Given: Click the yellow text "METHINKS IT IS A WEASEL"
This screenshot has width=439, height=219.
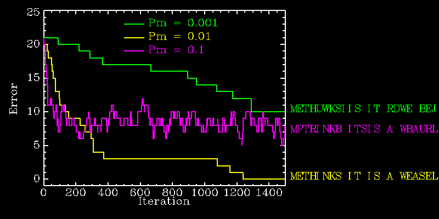Looking at the screenshot, I should (x=364, y=176).
